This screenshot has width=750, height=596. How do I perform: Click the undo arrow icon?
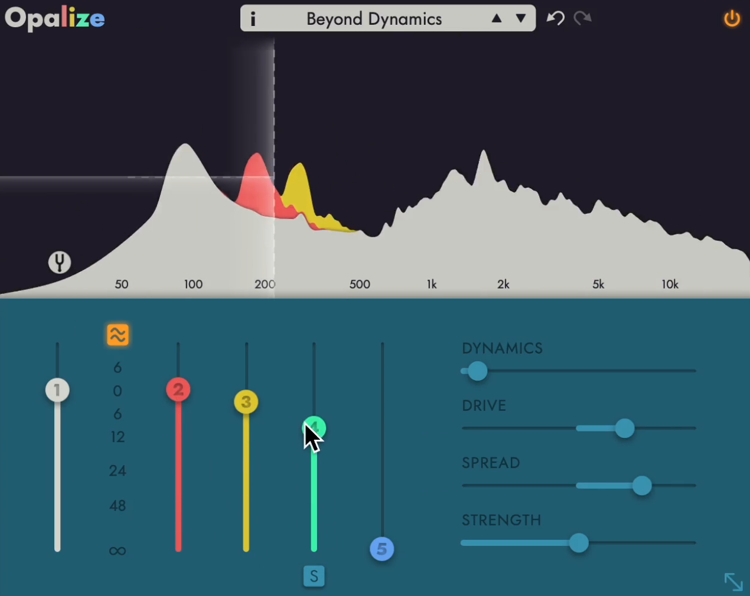point(555,18)
